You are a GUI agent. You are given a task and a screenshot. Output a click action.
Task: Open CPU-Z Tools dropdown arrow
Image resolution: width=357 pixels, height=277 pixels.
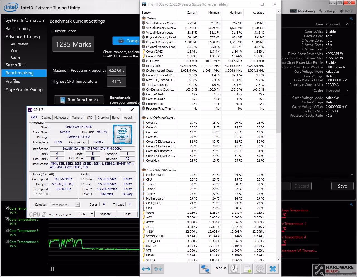[x=92, y=214]
